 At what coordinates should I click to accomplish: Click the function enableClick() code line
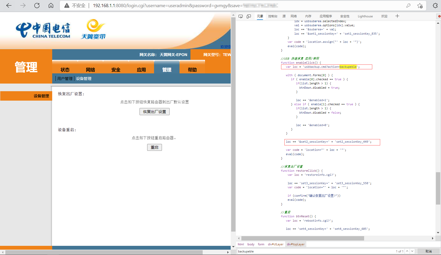click(x=301, y=63)
